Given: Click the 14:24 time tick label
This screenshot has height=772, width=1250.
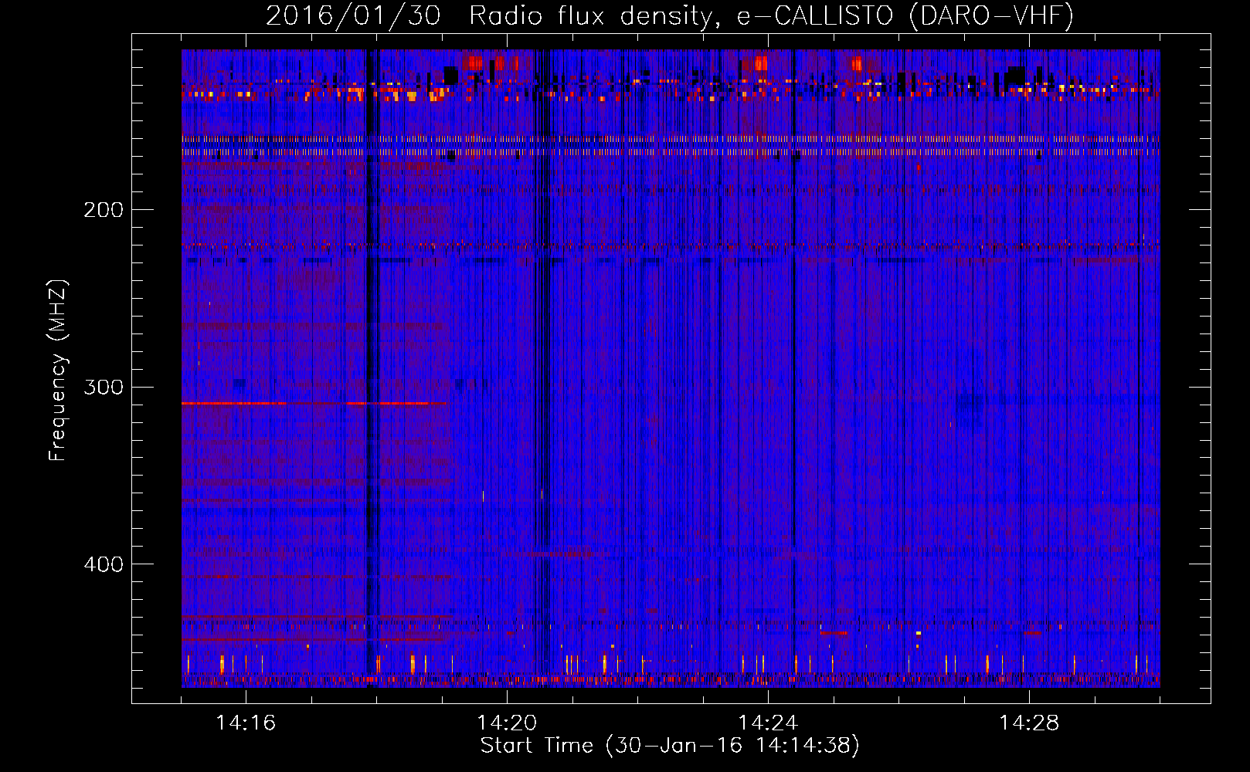Looking at the screenshot, I should click(768, 723).
